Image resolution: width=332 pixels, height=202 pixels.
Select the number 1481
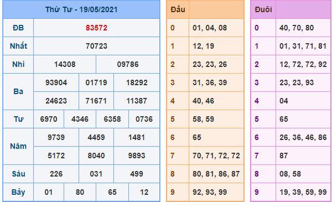tap(137, 137)
